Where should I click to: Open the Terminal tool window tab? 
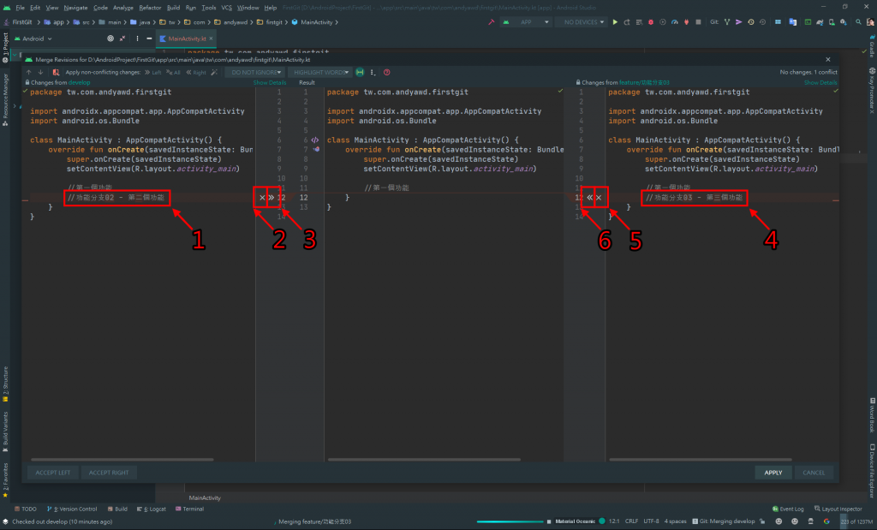189,509
